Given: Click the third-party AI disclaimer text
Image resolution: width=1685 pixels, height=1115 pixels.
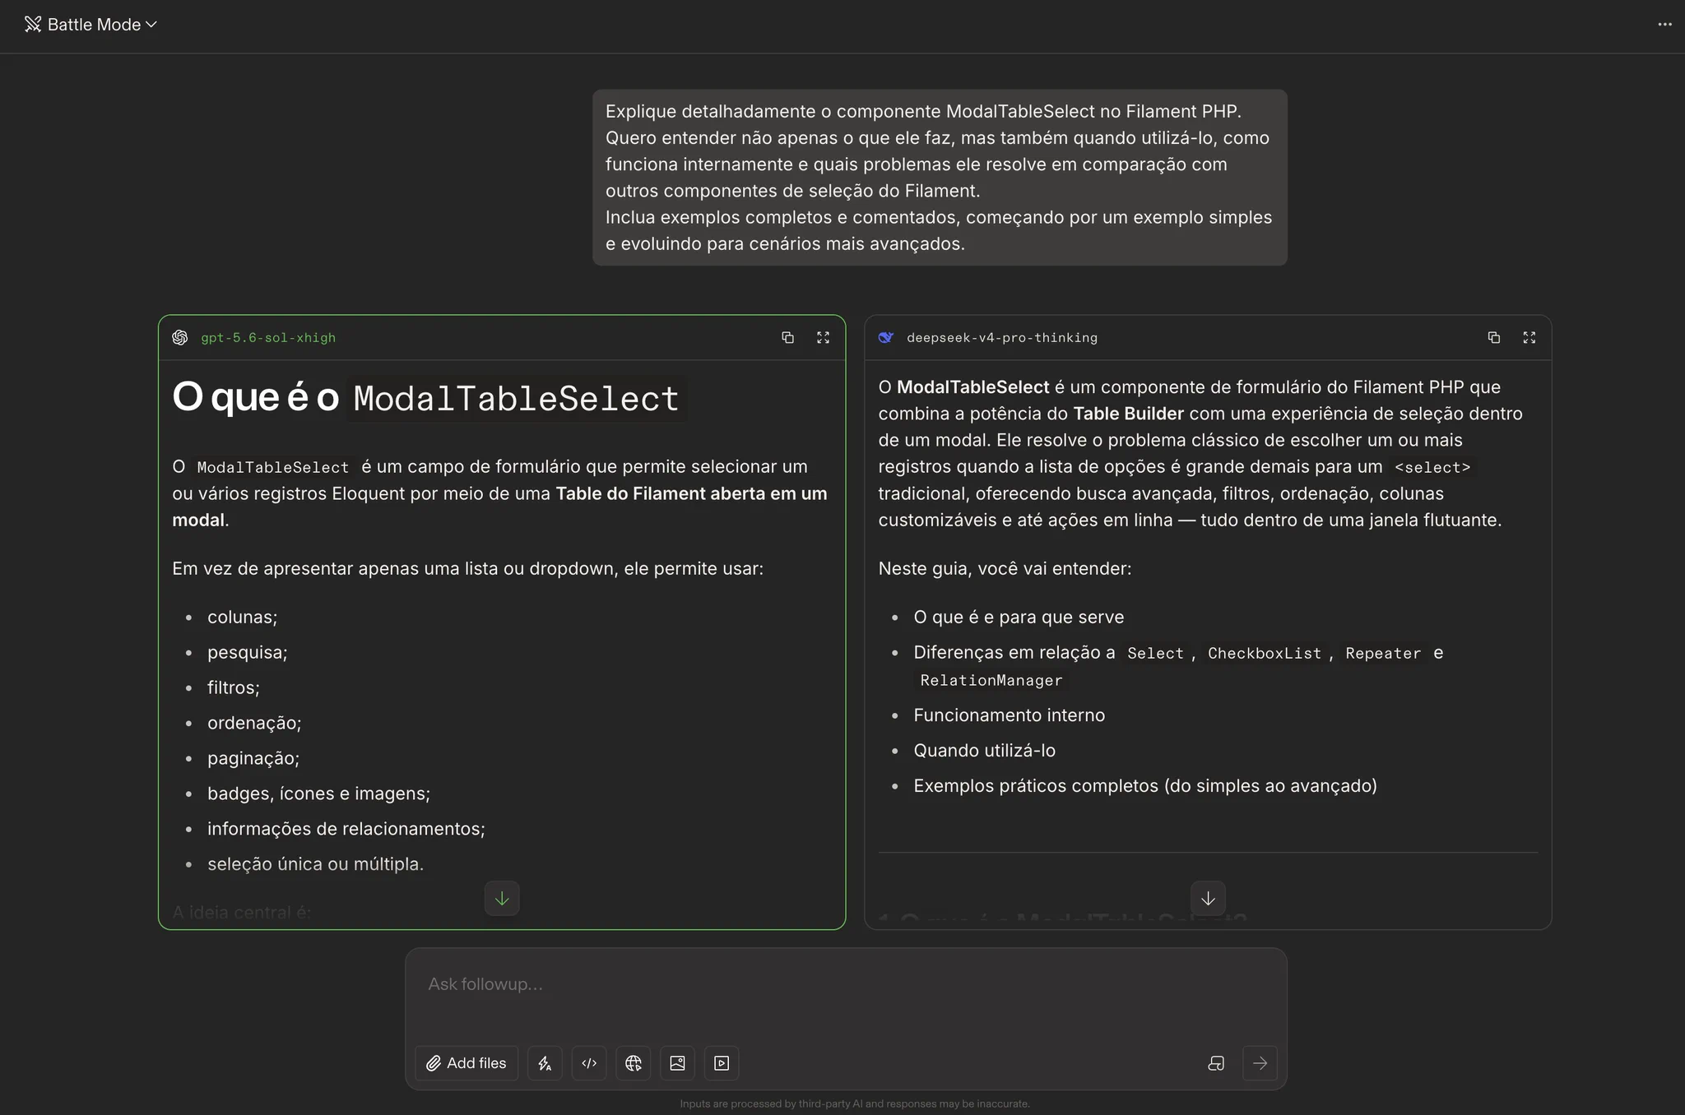Looking at the screenshot, I should 854,1104.
